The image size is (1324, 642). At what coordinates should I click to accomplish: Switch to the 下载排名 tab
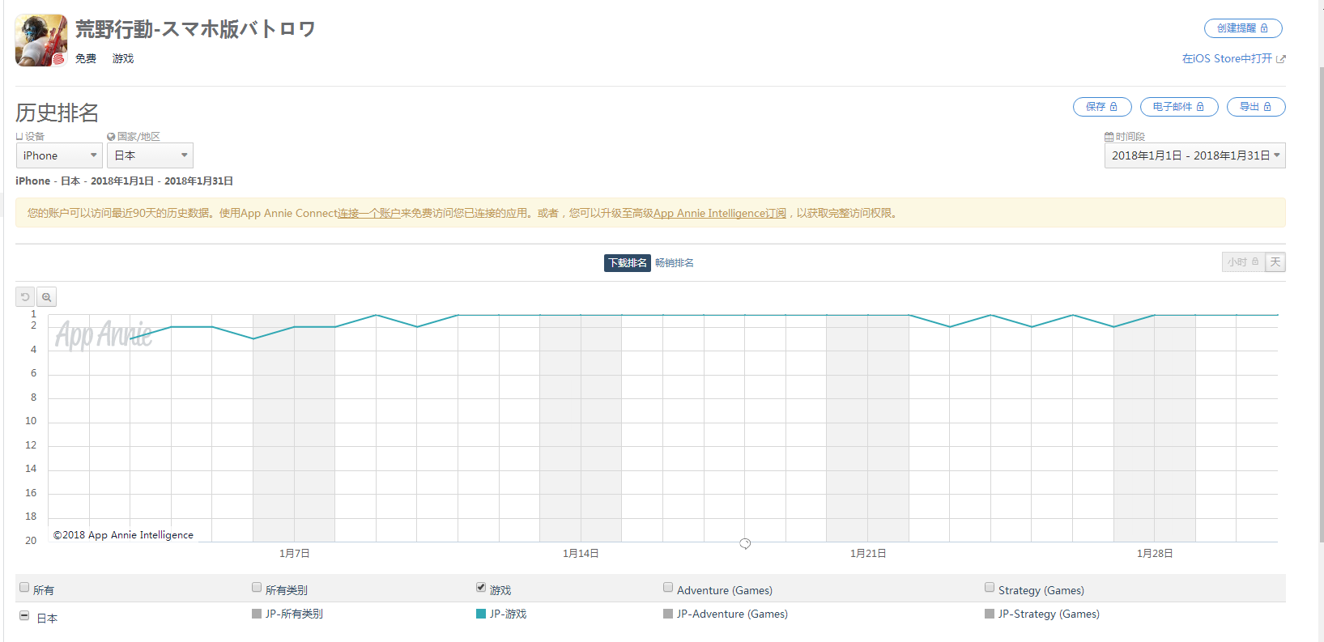pos(627,263)
